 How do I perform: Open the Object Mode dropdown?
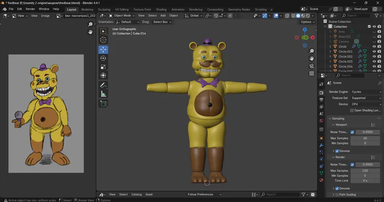click(x=122, y=16)
